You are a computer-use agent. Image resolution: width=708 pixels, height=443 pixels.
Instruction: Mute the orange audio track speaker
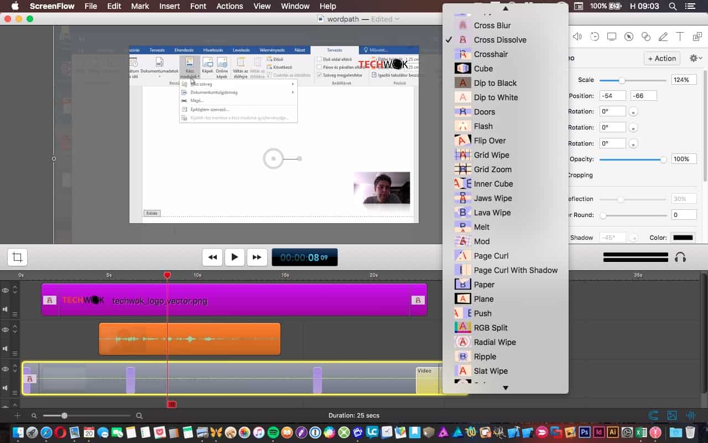6,349
